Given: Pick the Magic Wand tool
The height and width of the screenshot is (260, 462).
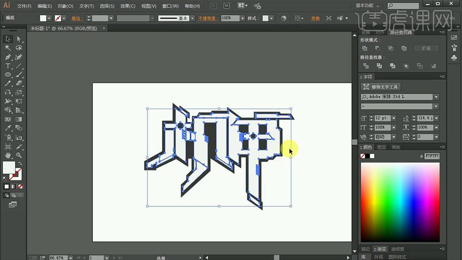Looking at the screenshot, I should coord(8,48).
